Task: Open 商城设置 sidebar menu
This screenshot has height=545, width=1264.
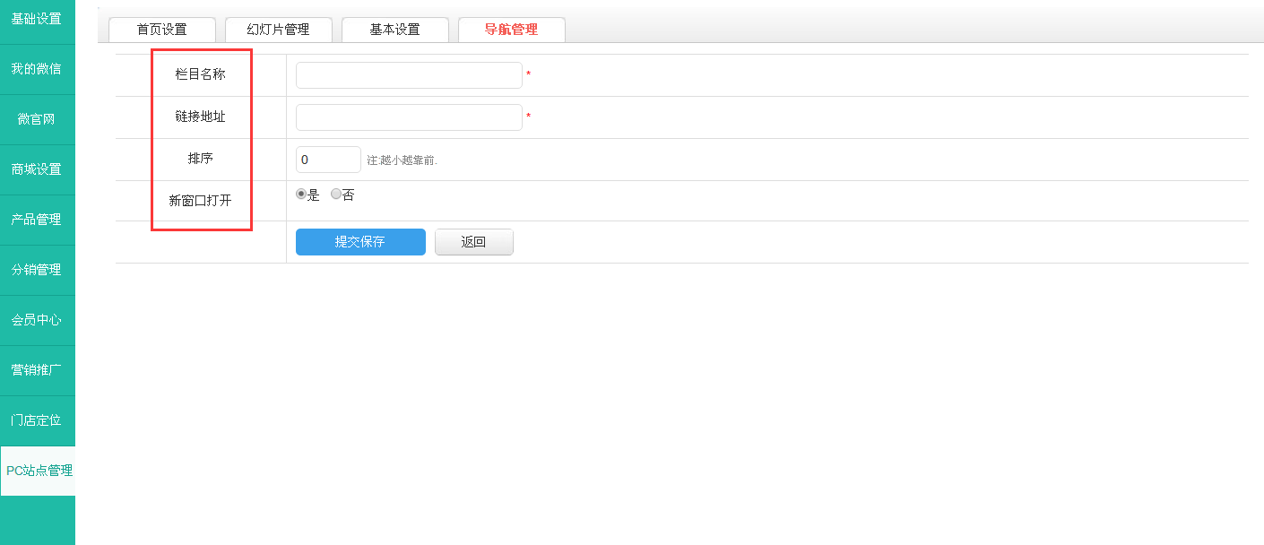Action: click(x=37, y=169)
